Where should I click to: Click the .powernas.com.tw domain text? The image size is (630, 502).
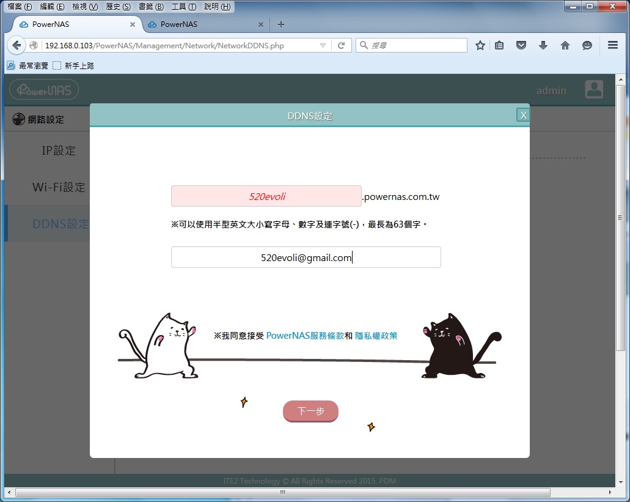[x=401, y=196]
